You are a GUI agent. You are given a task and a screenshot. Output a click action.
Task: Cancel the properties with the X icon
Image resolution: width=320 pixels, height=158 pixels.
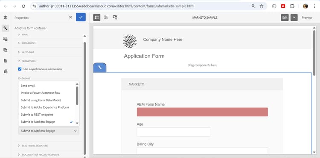click(70, 17)
